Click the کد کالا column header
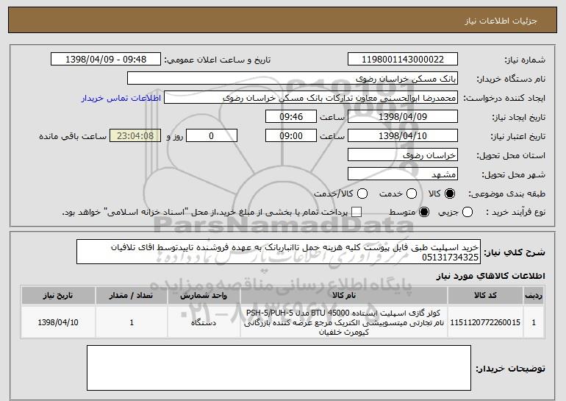Screen dimensions: 566x401 485,296
